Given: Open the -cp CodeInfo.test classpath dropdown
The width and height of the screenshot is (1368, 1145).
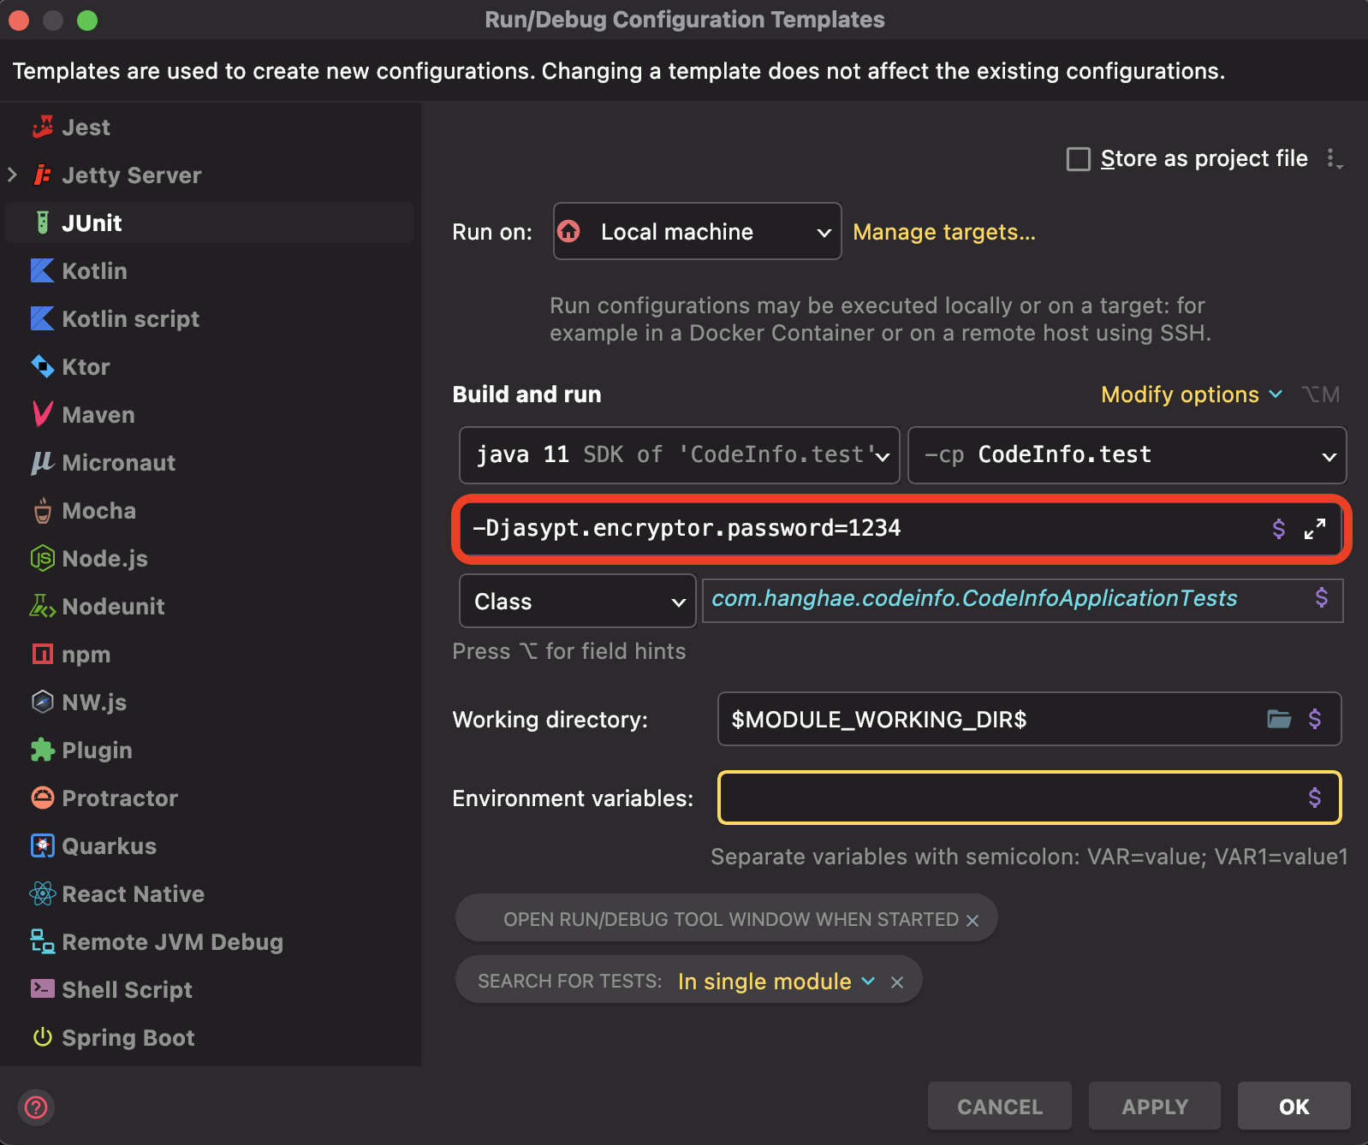Looking at the screenshot, I should [x=1127, y=455].
